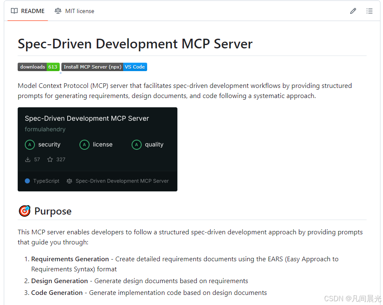Click the Requirements Generation list item
The width and height of the screenshot is (383, 305).
click(x=185, y=264)
